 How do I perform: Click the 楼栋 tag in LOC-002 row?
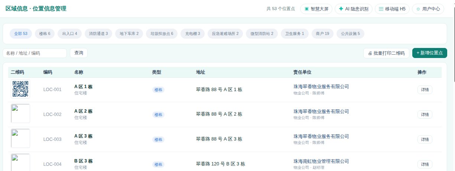tap(158, 114)
